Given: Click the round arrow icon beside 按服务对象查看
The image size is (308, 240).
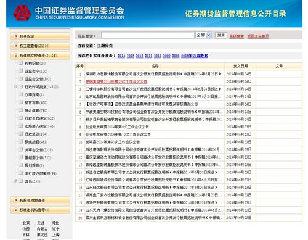Looking at the screenshot, I should pyautogui.click(x=16, y=200).
